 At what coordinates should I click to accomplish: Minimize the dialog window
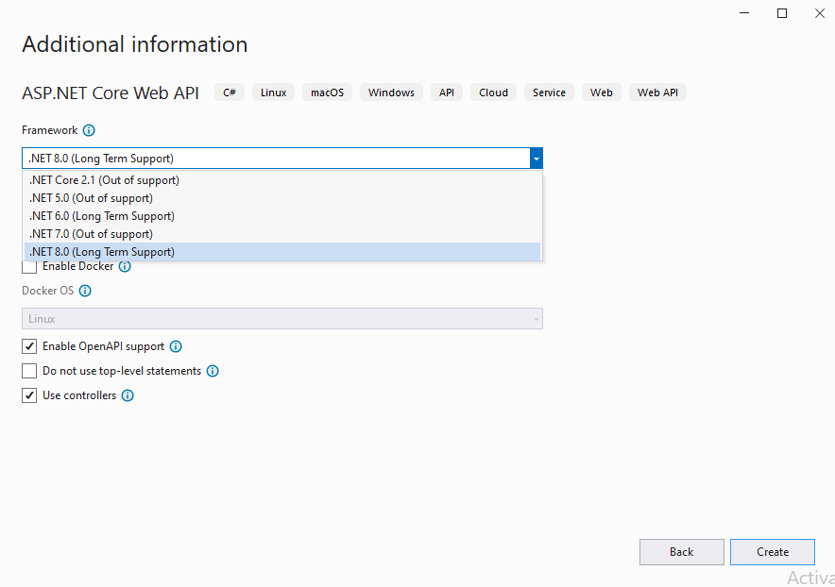[x=744, y=13]
